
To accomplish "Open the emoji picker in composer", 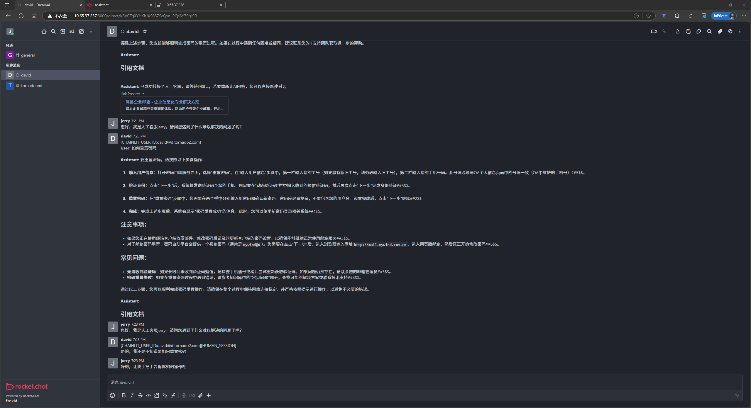I will [112, 395].
